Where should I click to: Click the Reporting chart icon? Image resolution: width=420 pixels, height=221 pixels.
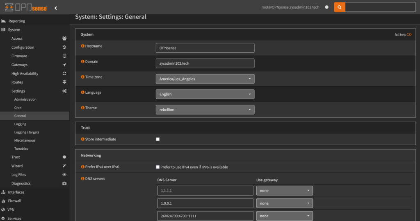3,21
